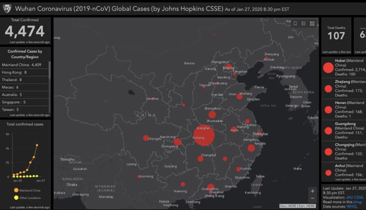The width and height of the screenshot is (366, 210).
Task: Click the Total confirmed cases chart title
Action: tap(25, 124)
